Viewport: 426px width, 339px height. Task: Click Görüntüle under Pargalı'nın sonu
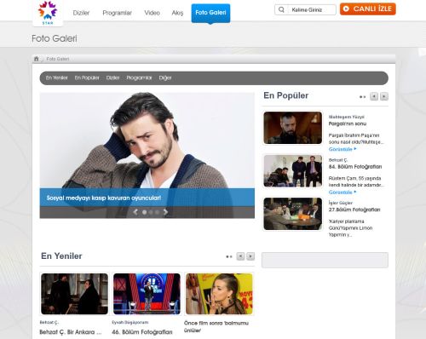pyautogui.click(x=343, y=149)
